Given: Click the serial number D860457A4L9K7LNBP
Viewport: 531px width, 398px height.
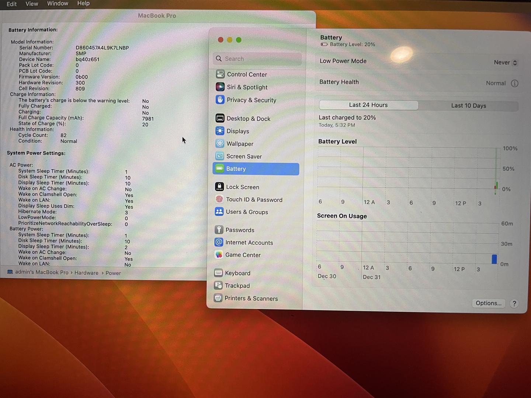Looking at the screenshot, I should [102, 48].
